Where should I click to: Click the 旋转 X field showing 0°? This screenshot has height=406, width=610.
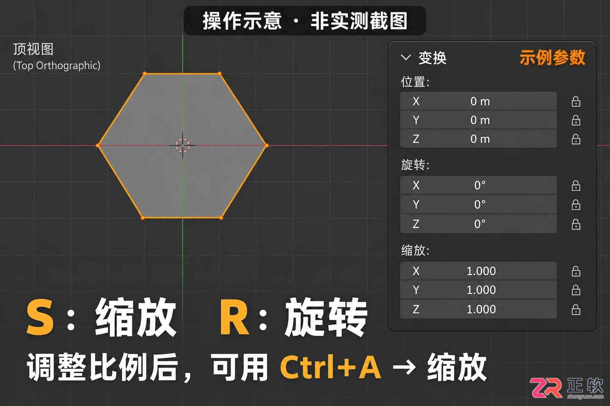click(x=479, y=185)
